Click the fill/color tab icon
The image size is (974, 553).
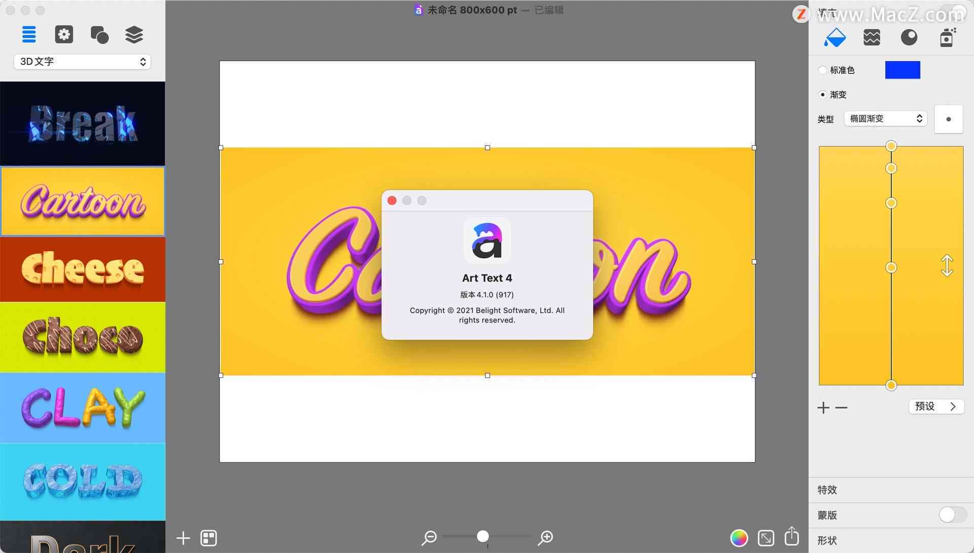pos(836,37)
